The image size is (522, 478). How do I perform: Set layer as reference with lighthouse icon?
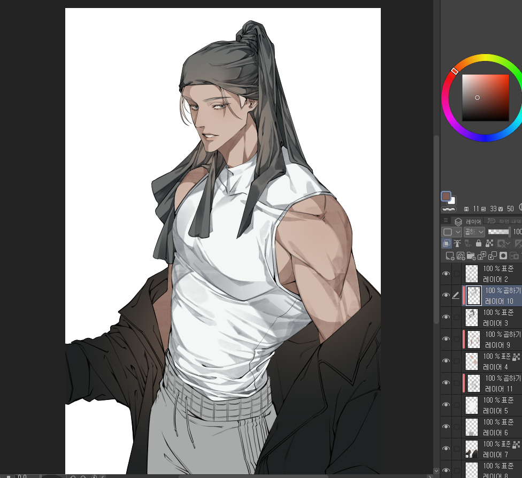pyautogui.click(x=457, y=243)
